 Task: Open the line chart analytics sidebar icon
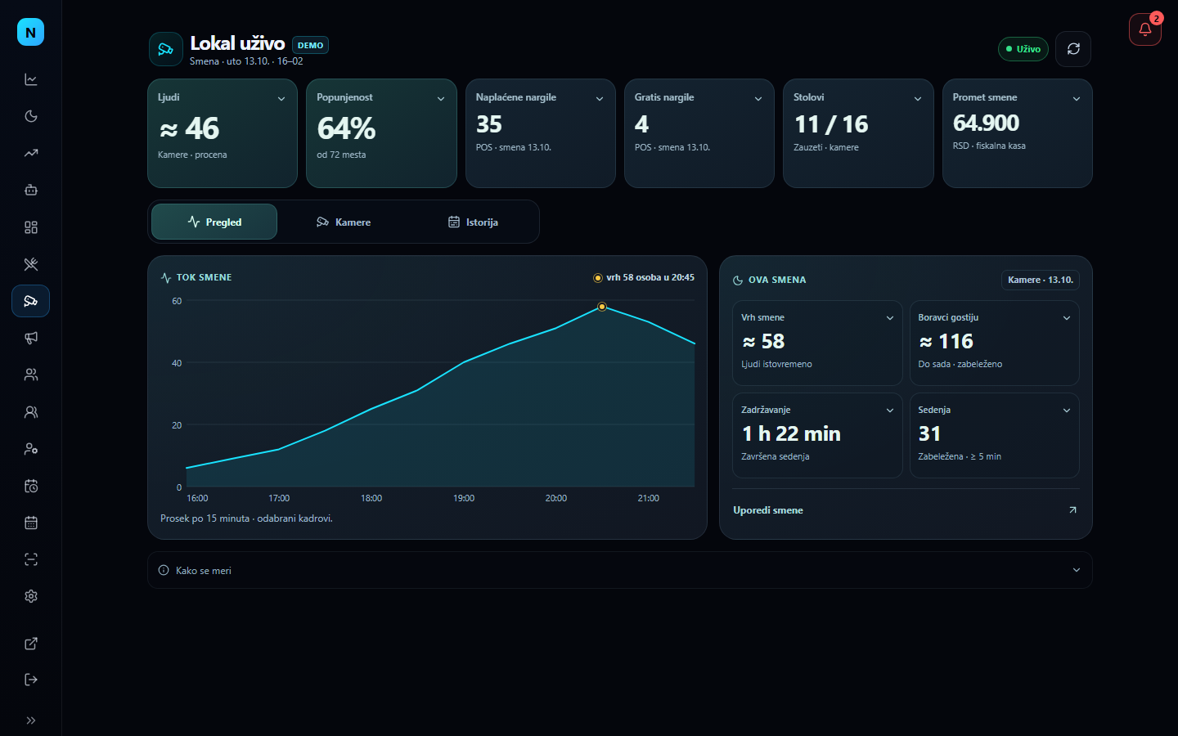[x=31, y=79]
